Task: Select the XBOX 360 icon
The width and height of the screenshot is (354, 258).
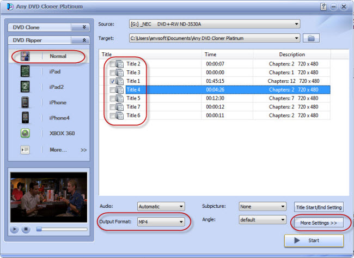Action: point(25,133)
